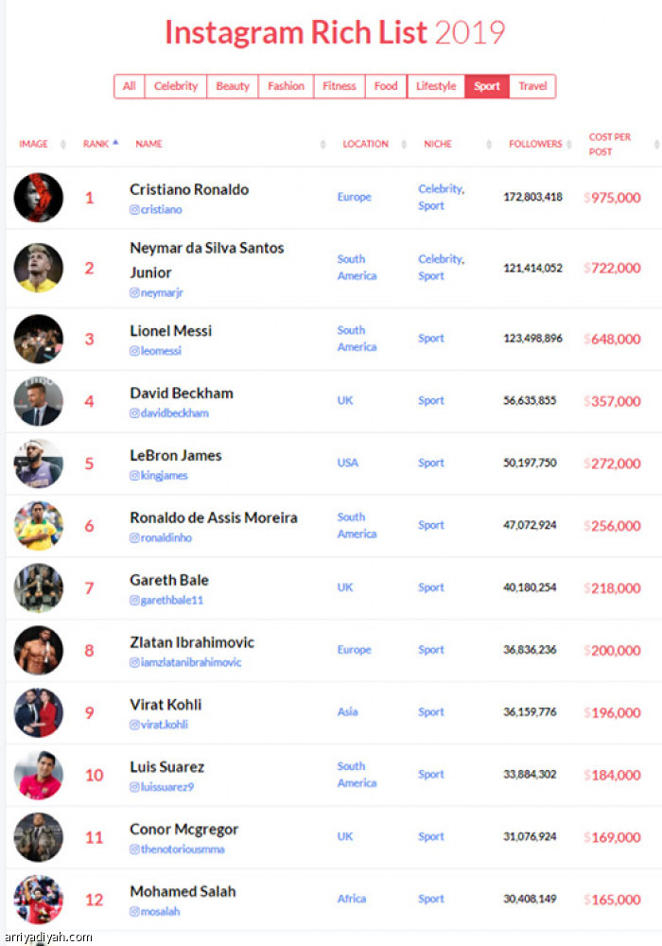Select the Lifestyle tab
The image size is (662, 946).
pyautogui.click(x=436, y=86)
